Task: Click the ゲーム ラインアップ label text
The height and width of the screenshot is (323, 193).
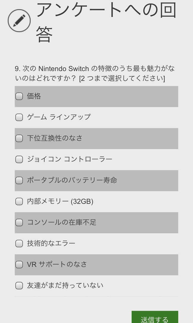Action: click(59, 117)
